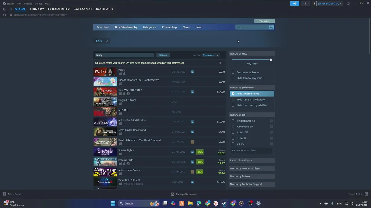Collapse the Narrow by tag section
Image resolution: width=371 pixels, height=208 pixels.
[x=252, y=115]
